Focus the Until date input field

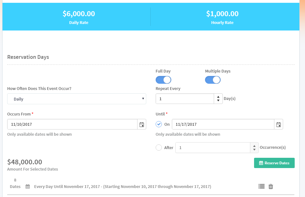(223, 124)
